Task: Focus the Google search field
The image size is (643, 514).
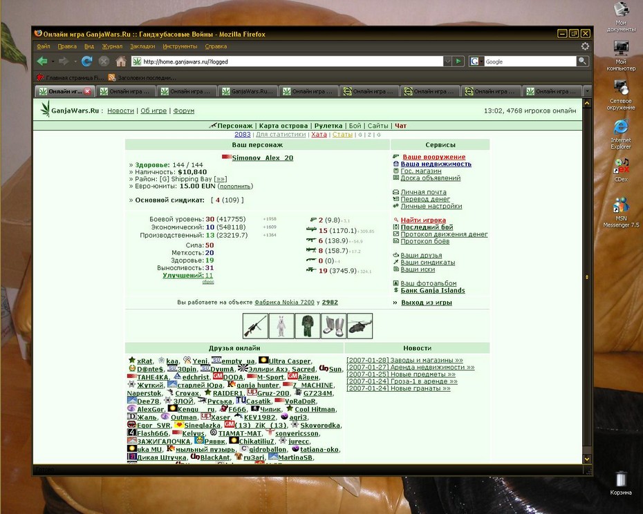Action: (x=530, y=61)
